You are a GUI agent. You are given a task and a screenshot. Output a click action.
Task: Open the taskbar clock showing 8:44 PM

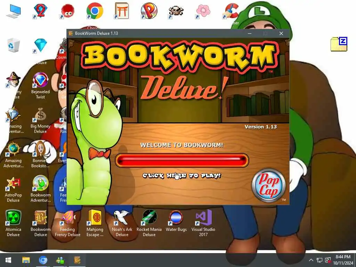343,260
